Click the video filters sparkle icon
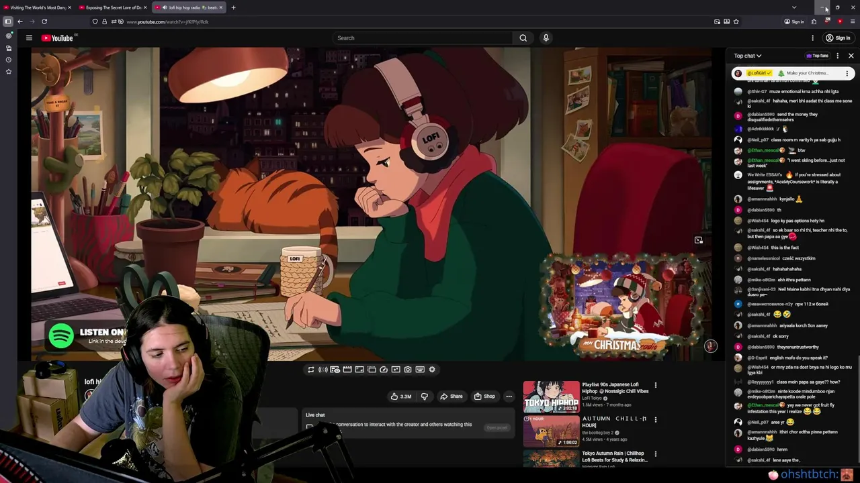This screenshot has height=483, width=860. 396,370
